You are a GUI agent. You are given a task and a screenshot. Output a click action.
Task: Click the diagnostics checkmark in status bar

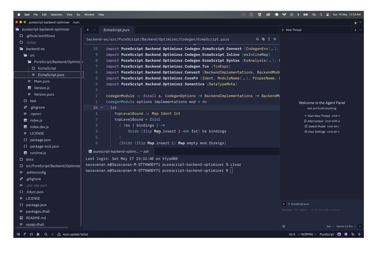(x=52, y=234)
